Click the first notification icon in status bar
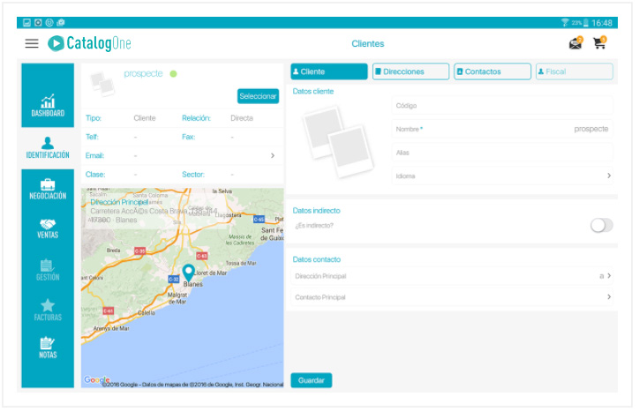This screenshot has width=639, height=412. click(26, 22)
